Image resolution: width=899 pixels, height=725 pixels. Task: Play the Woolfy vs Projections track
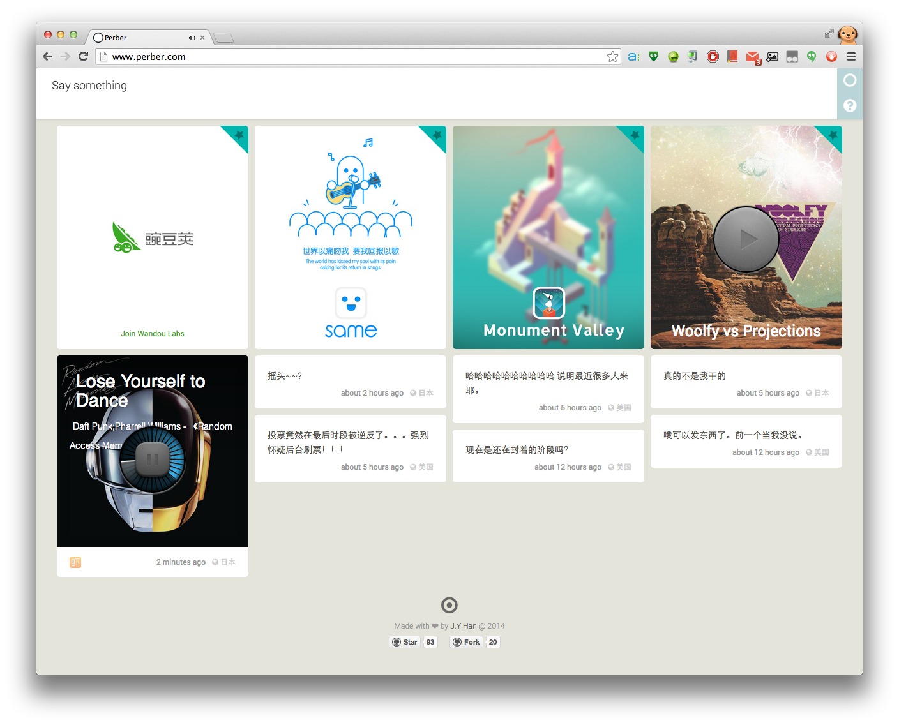[x=746, y=239]
